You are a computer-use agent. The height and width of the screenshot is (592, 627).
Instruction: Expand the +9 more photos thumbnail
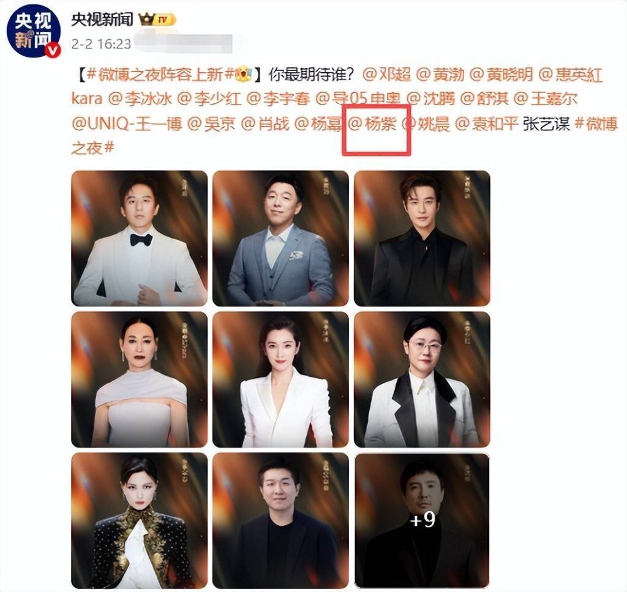coord(422,520)
